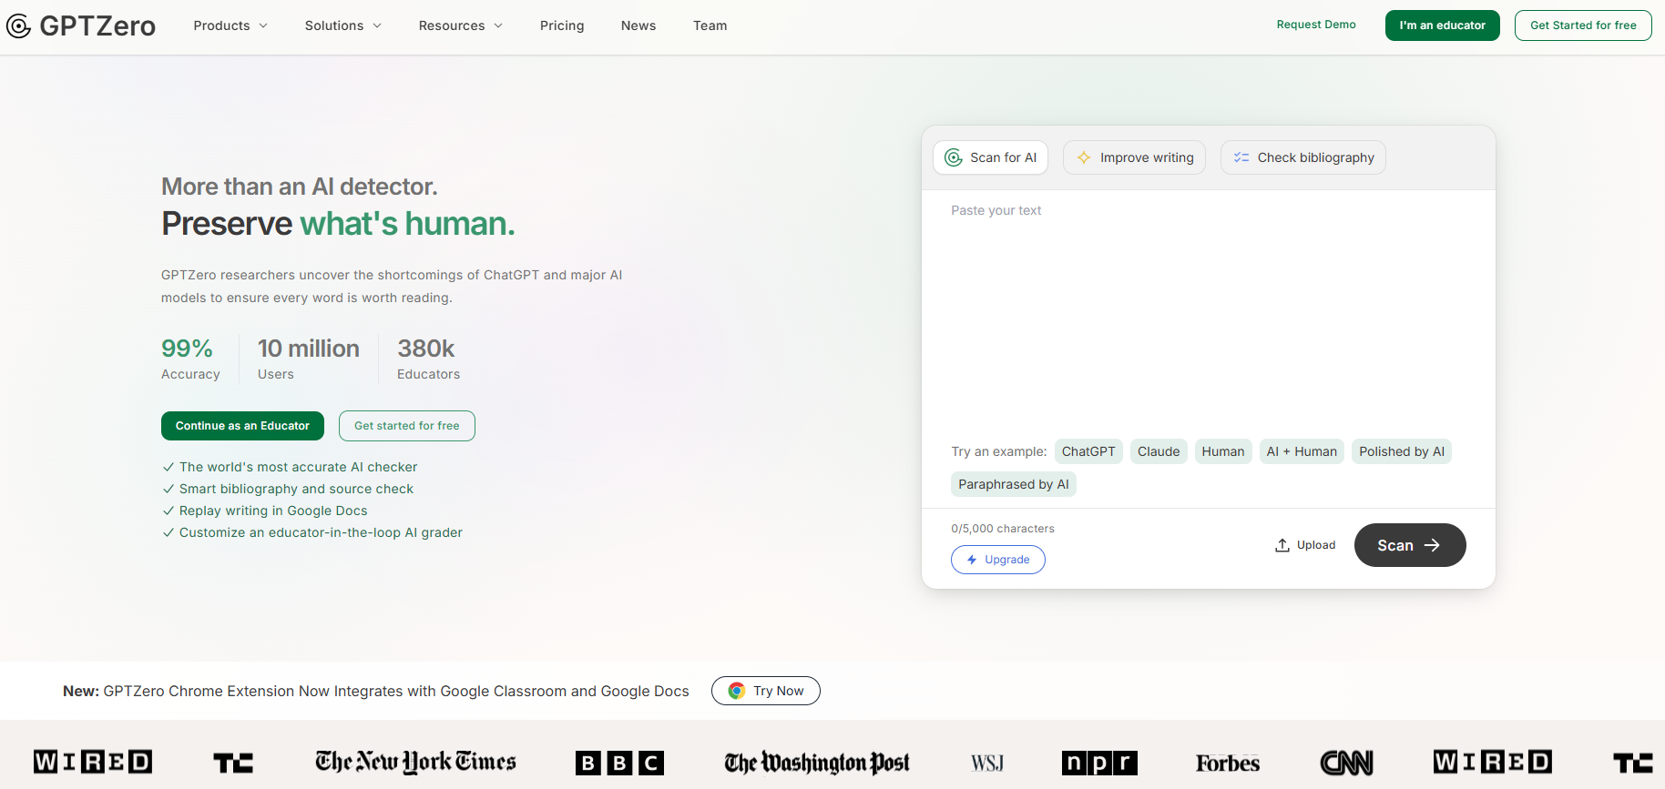Click the NPR logo
Screen dimensions: 1665x789
1099,763
